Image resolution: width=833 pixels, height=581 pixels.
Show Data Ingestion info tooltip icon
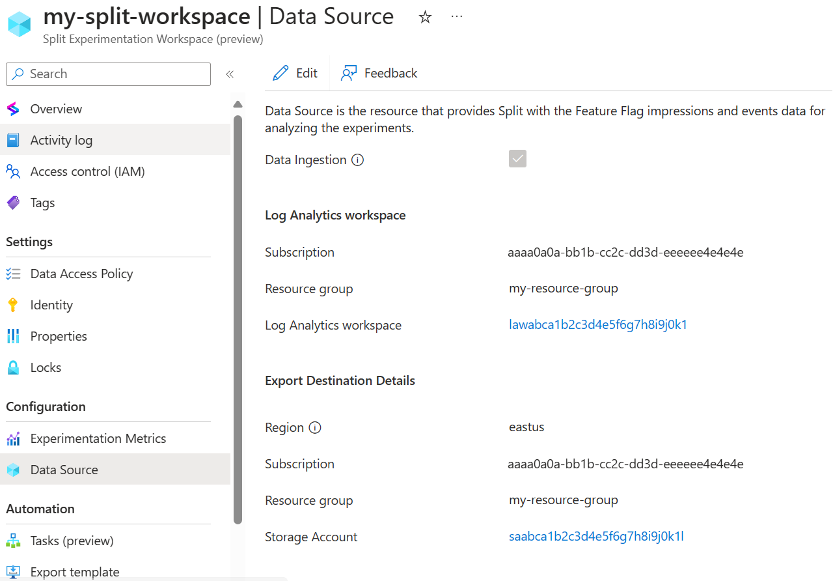[x=357, y=160]
